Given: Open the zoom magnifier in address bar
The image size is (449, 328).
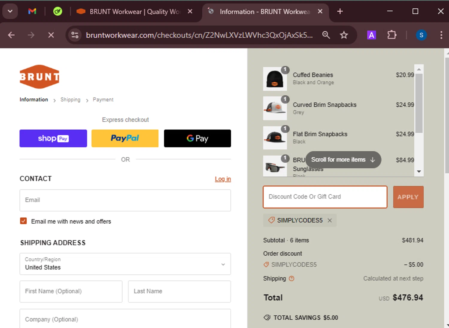Looking at the screenshot, I should pyautogui.click(x=326, y=35).
